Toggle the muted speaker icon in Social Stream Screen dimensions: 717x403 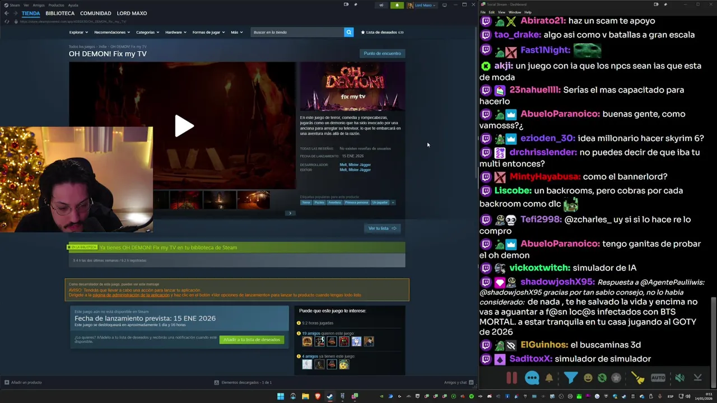[679, 378]
